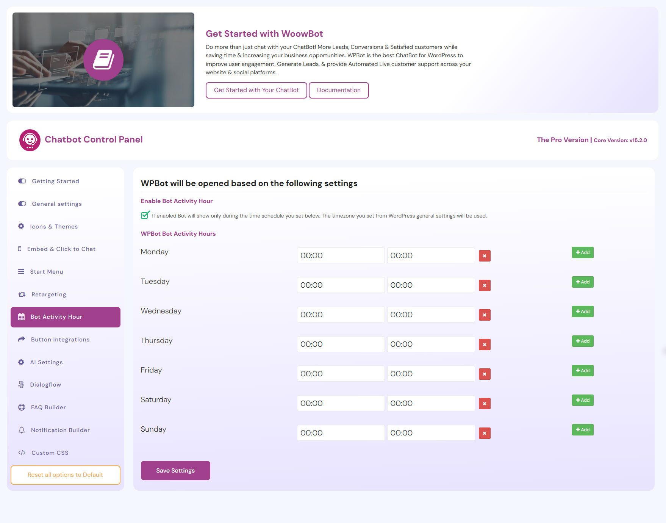The width and height of the screenshot is (666, 523).
Task: Click the code icon next to Custom CSS
Action: 22,453
